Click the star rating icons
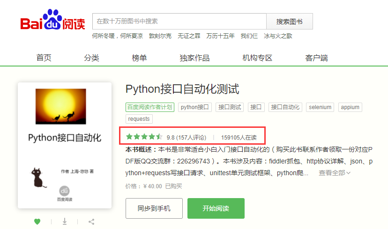Image resolution: width=388 pixels, height=229 pixels. (x=144, y=137)
